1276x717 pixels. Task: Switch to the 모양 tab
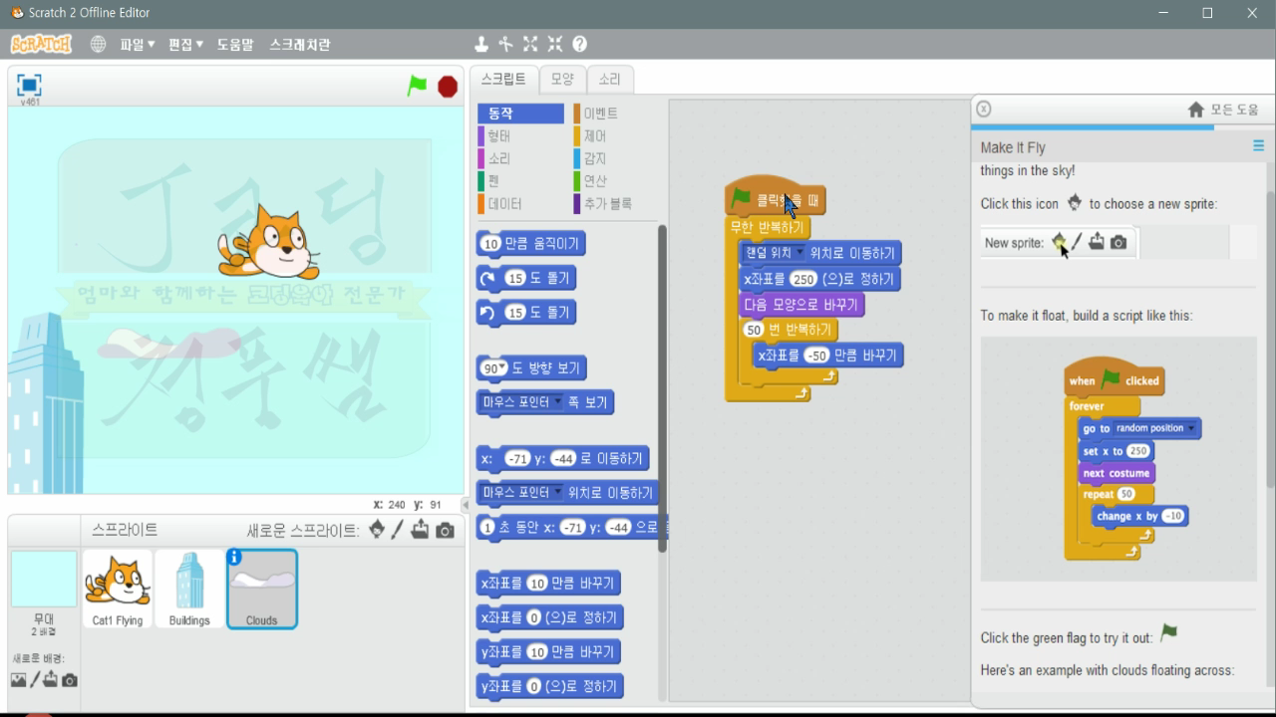click(x=561, y=79)
